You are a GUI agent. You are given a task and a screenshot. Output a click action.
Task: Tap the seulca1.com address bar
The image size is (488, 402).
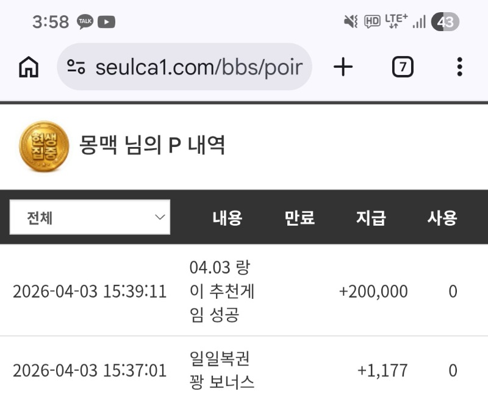198,67
